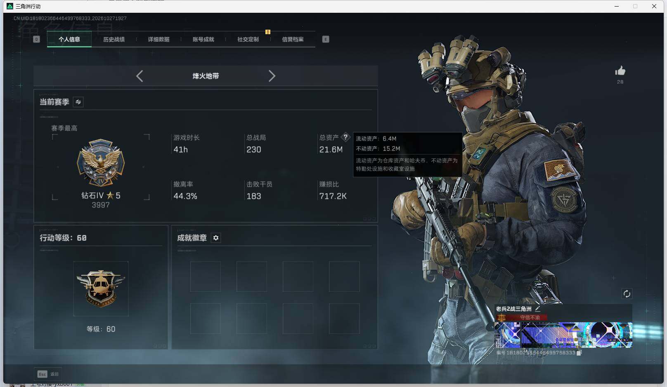Screen dimensions: 667x387
Task: Open the 信誉档案 tab
Action: click(293, 39)
